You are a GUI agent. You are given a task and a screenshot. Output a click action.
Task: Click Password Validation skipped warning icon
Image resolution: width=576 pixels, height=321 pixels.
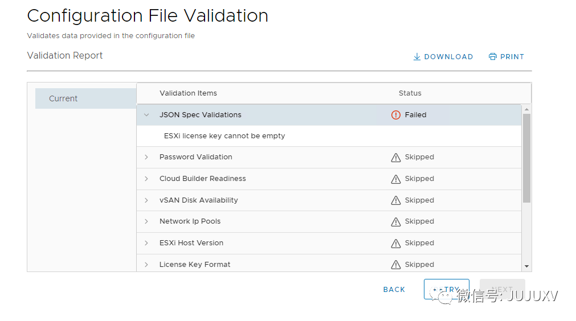coord(396,158)
